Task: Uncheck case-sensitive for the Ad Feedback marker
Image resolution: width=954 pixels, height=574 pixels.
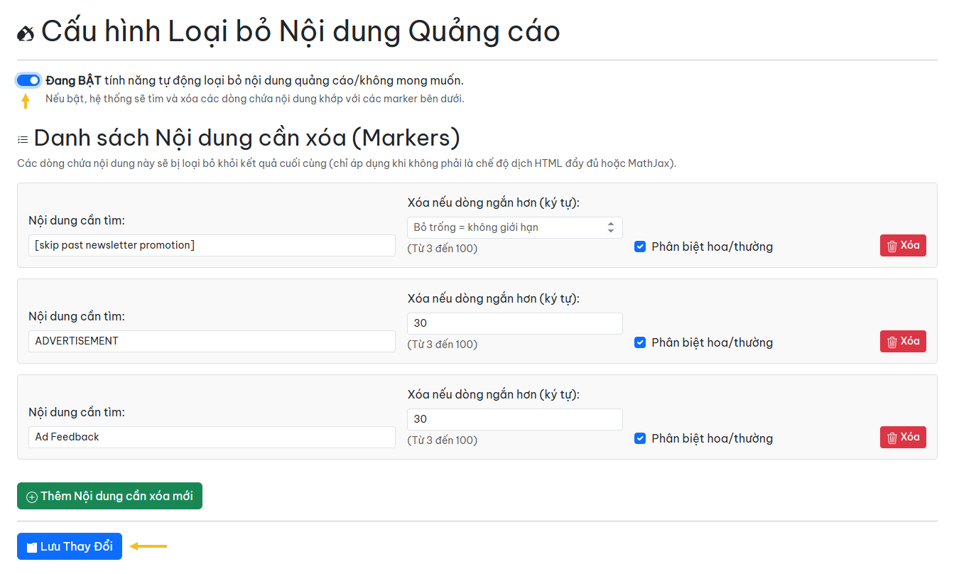Action: coord(640,438)
